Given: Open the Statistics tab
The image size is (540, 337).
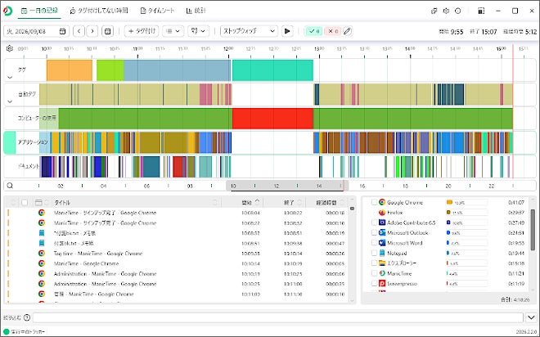Looking at the screenshot, I should tap(196, 11).
